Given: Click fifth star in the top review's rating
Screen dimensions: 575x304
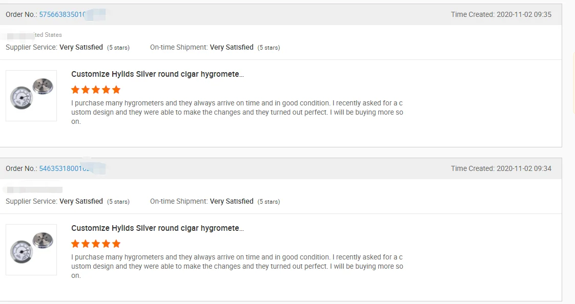Looking at the screenshot, I should pyautogui.click(x=116, y=90).
